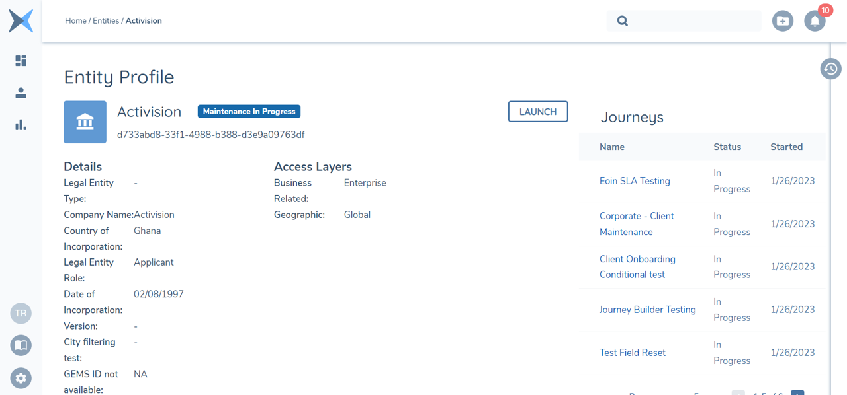847x395 pixels.
Task: Open settings gear in sidebar
Action: [x=21, y=378]
